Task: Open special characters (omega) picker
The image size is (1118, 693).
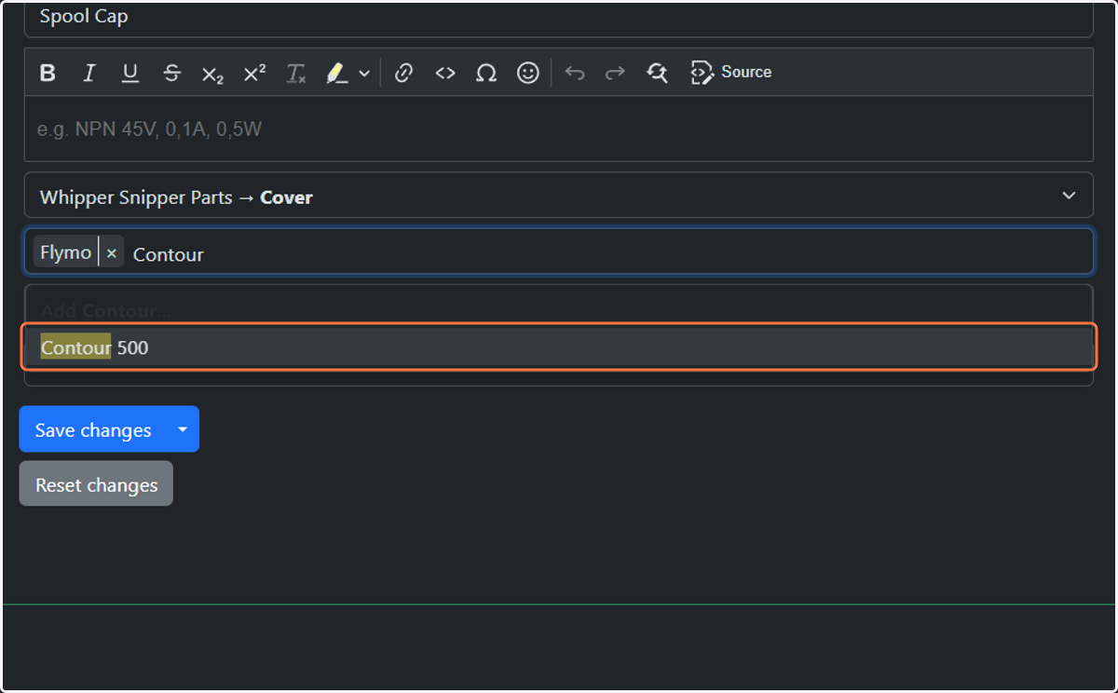Action: click(x=486, y=73)
